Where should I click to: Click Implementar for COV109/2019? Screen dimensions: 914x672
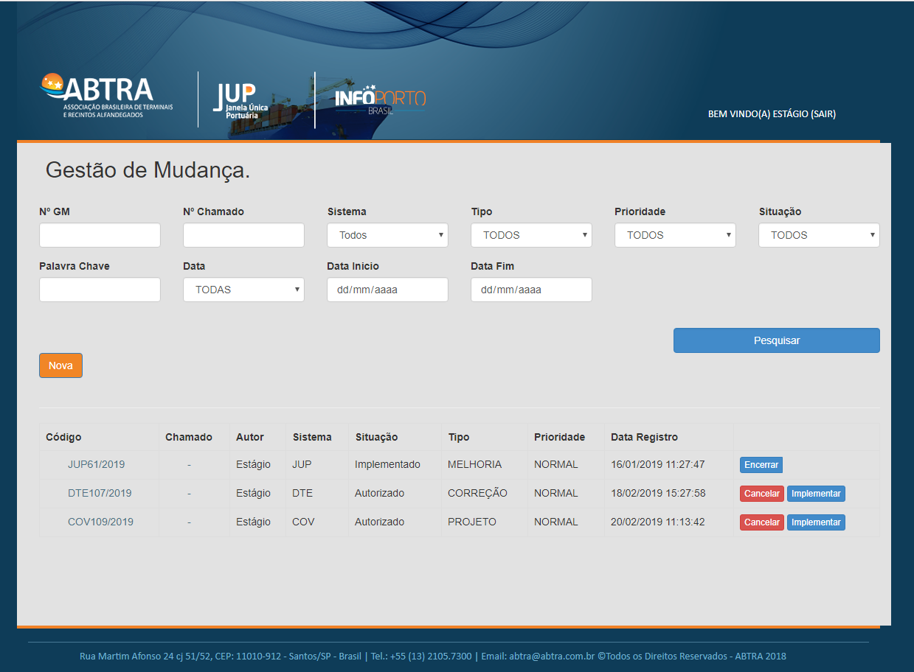coord(816,522)
